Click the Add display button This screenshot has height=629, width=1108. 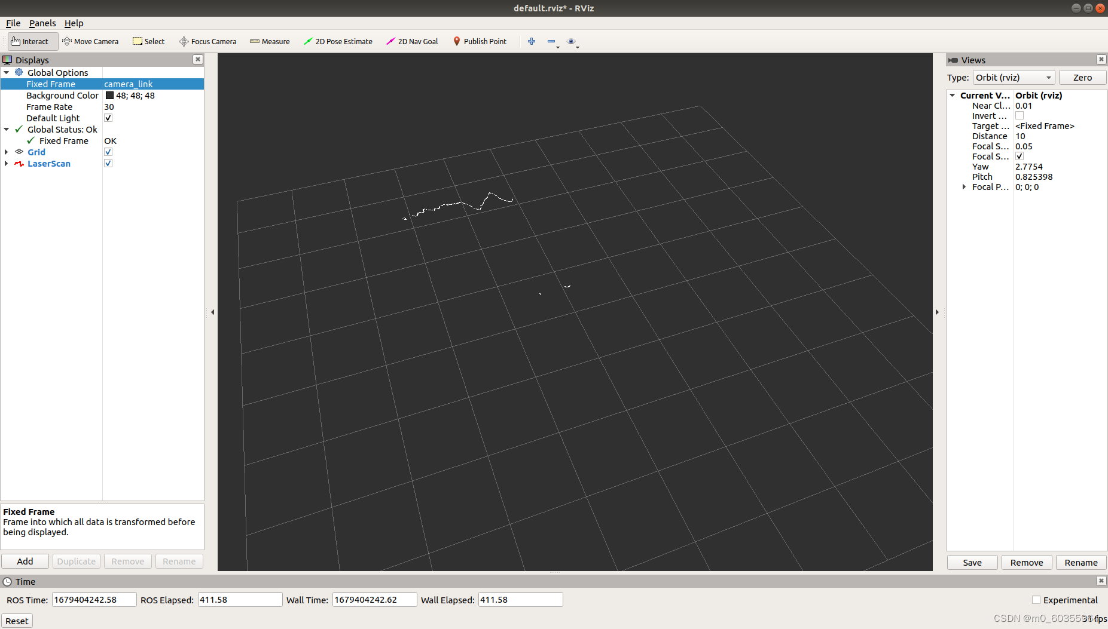25,561
